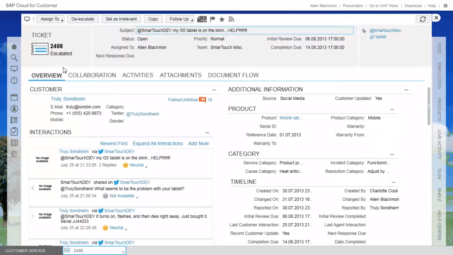Open the tickets icon in left sidebar
Viewport: 453px width, 255px height.
(x=14, y=143)
